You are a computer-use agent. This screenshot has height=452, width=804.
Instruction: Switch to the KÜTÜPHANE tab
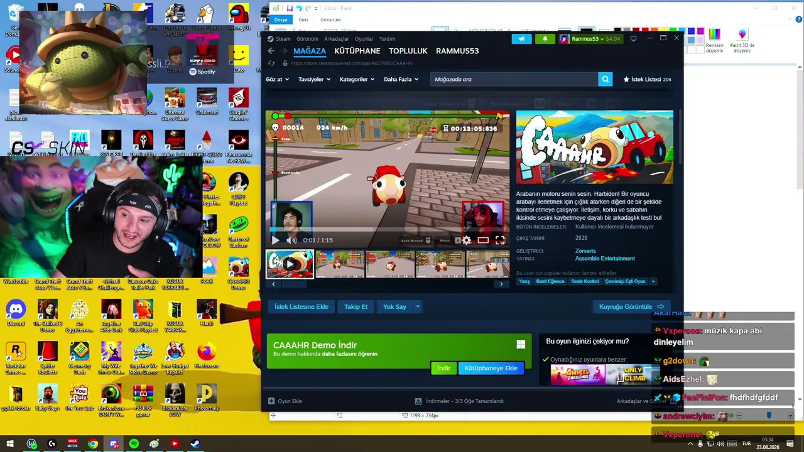(357, 51)
